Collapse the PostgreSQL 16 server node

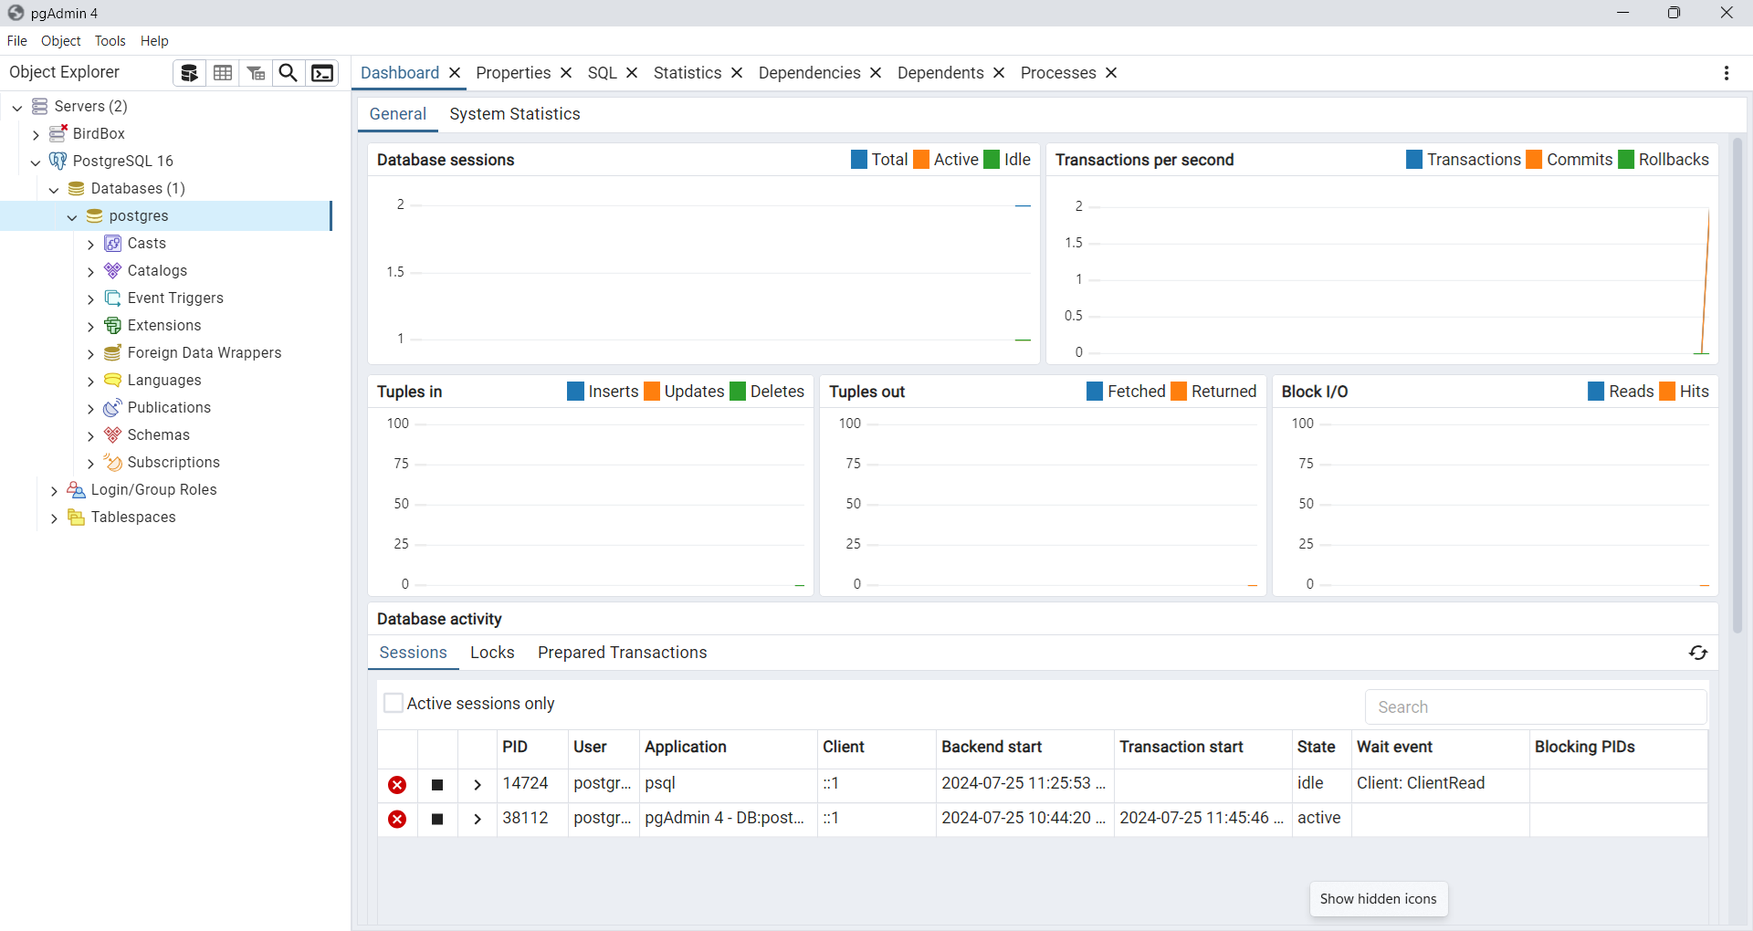[x=36, y=162]
